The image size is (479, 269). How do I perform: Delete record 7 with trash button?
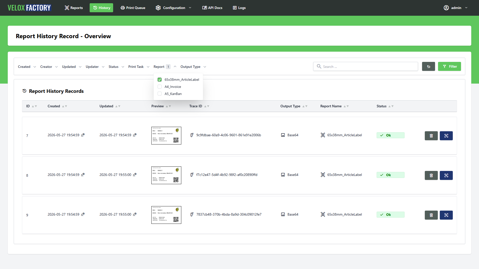point(431,136)
